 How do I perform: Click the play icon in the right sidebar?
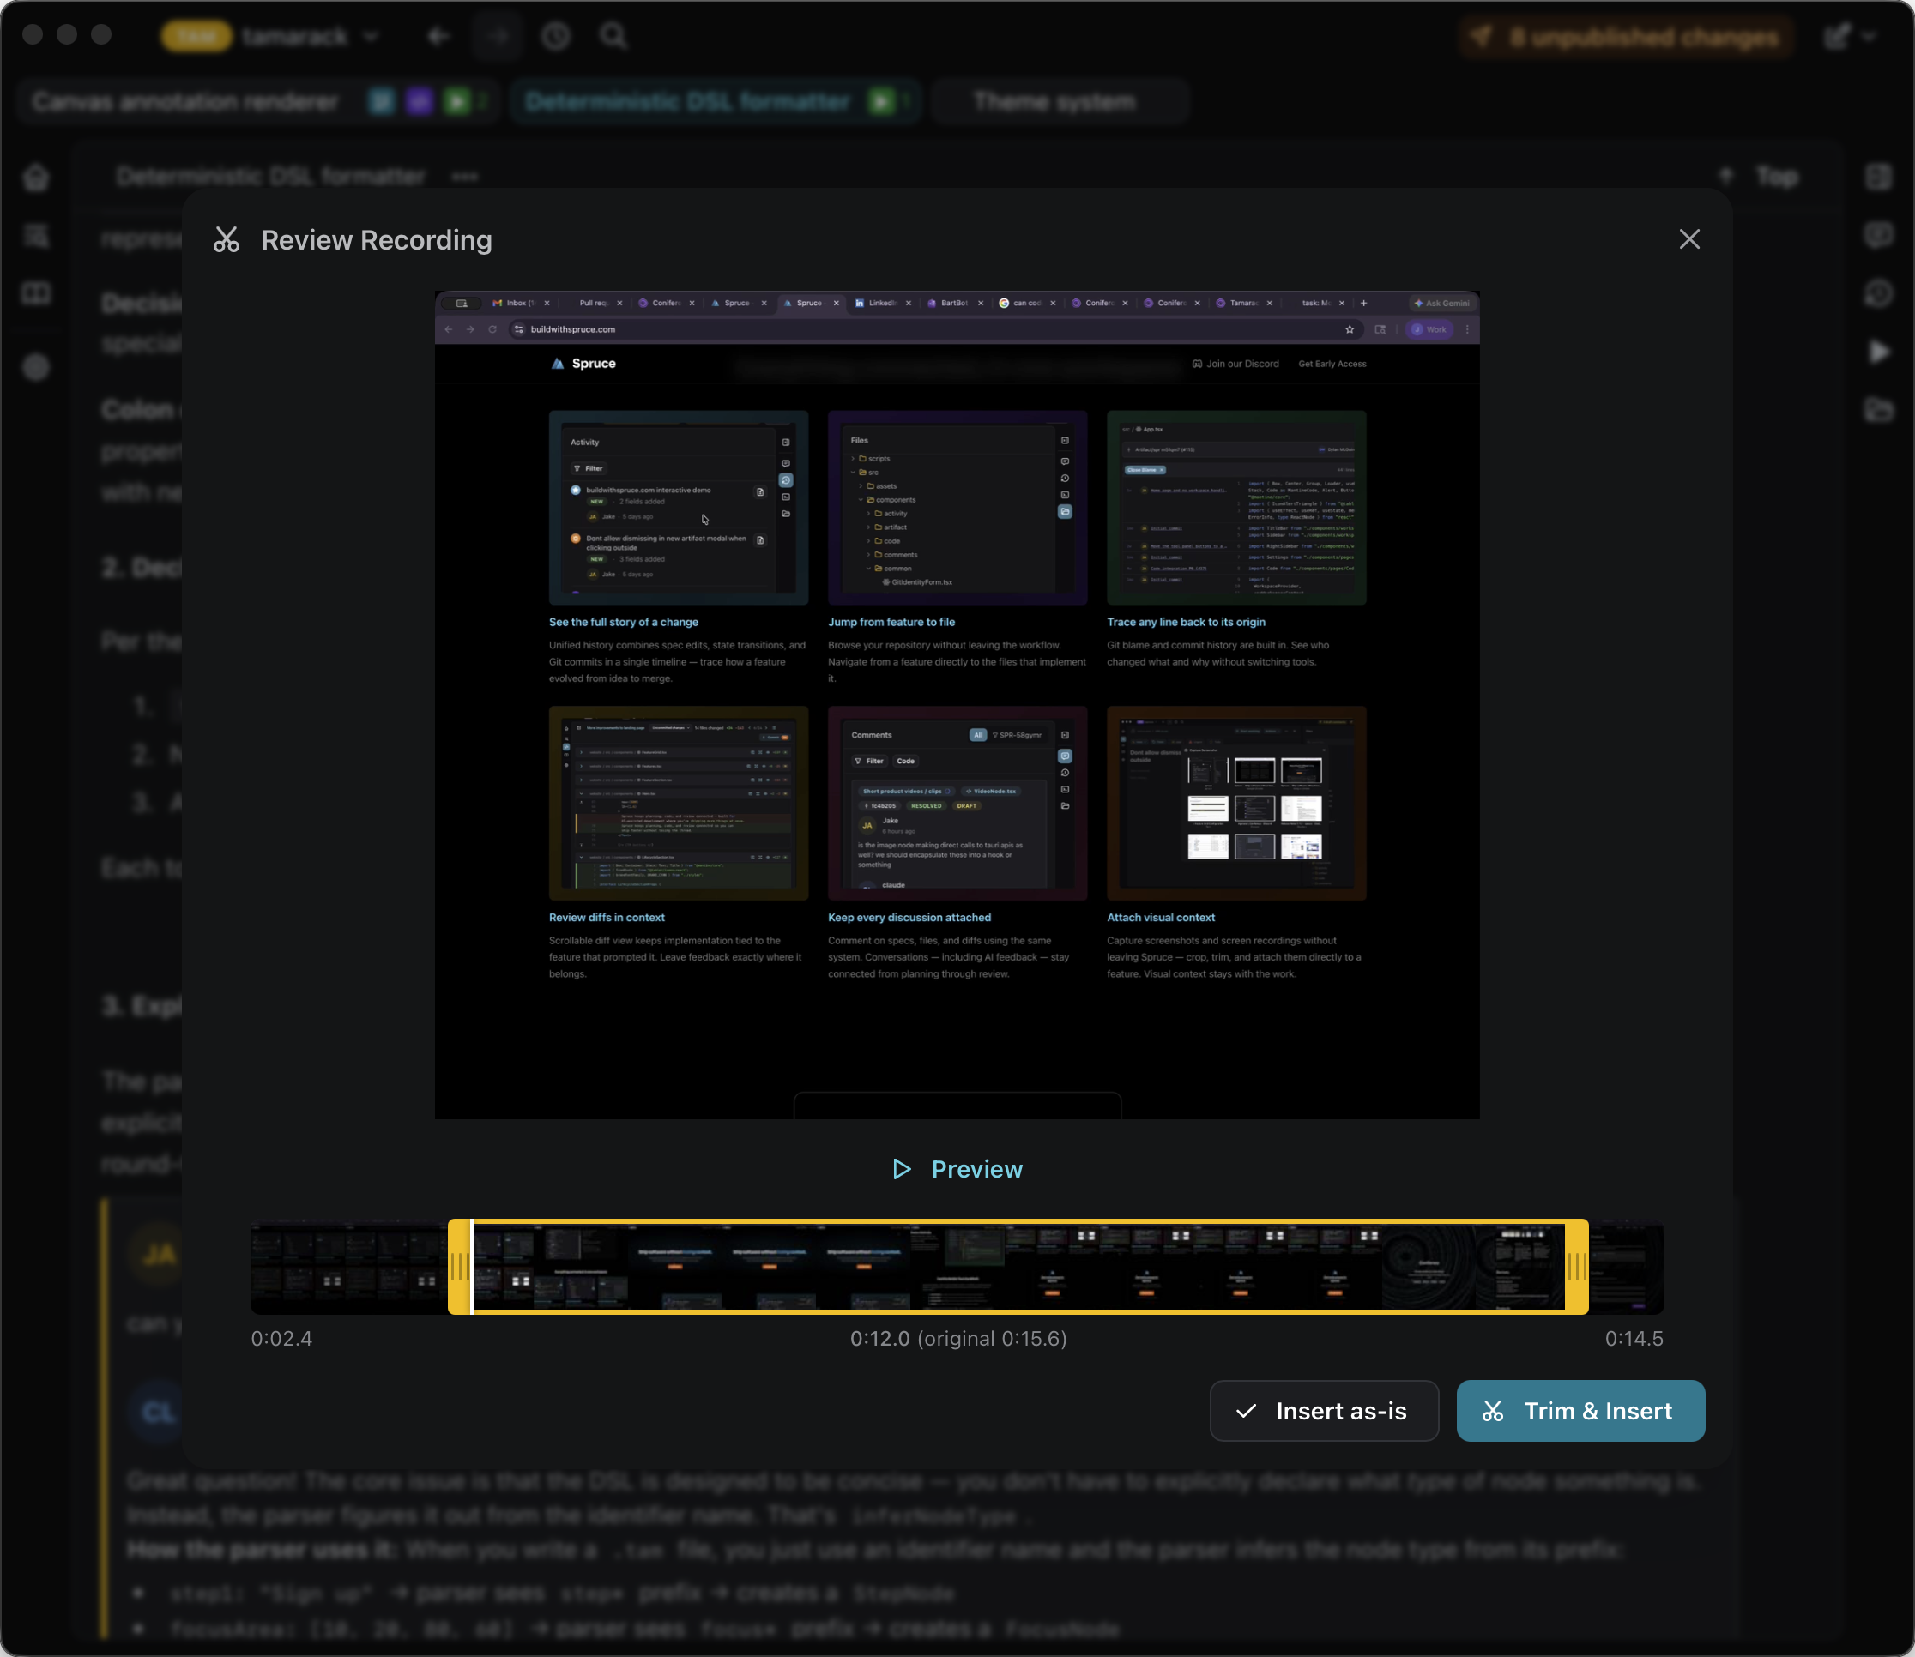pos(1879,352)
